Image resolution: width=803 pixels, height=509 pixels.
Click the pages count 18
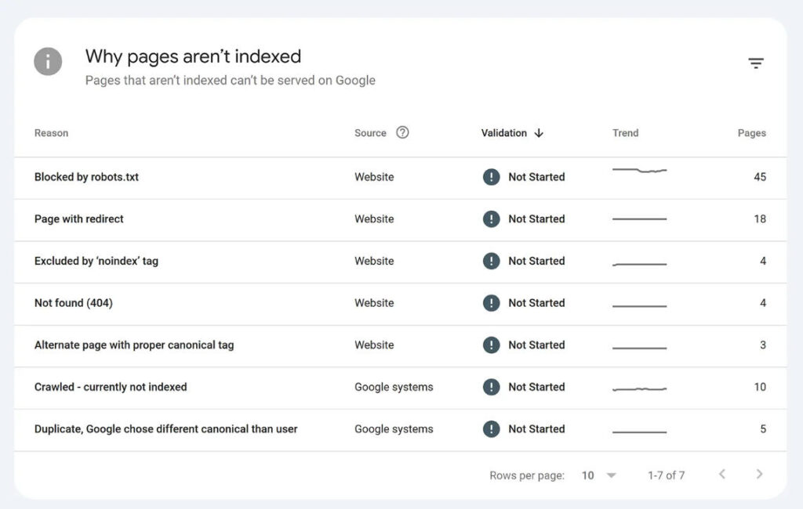coord(760,219)
